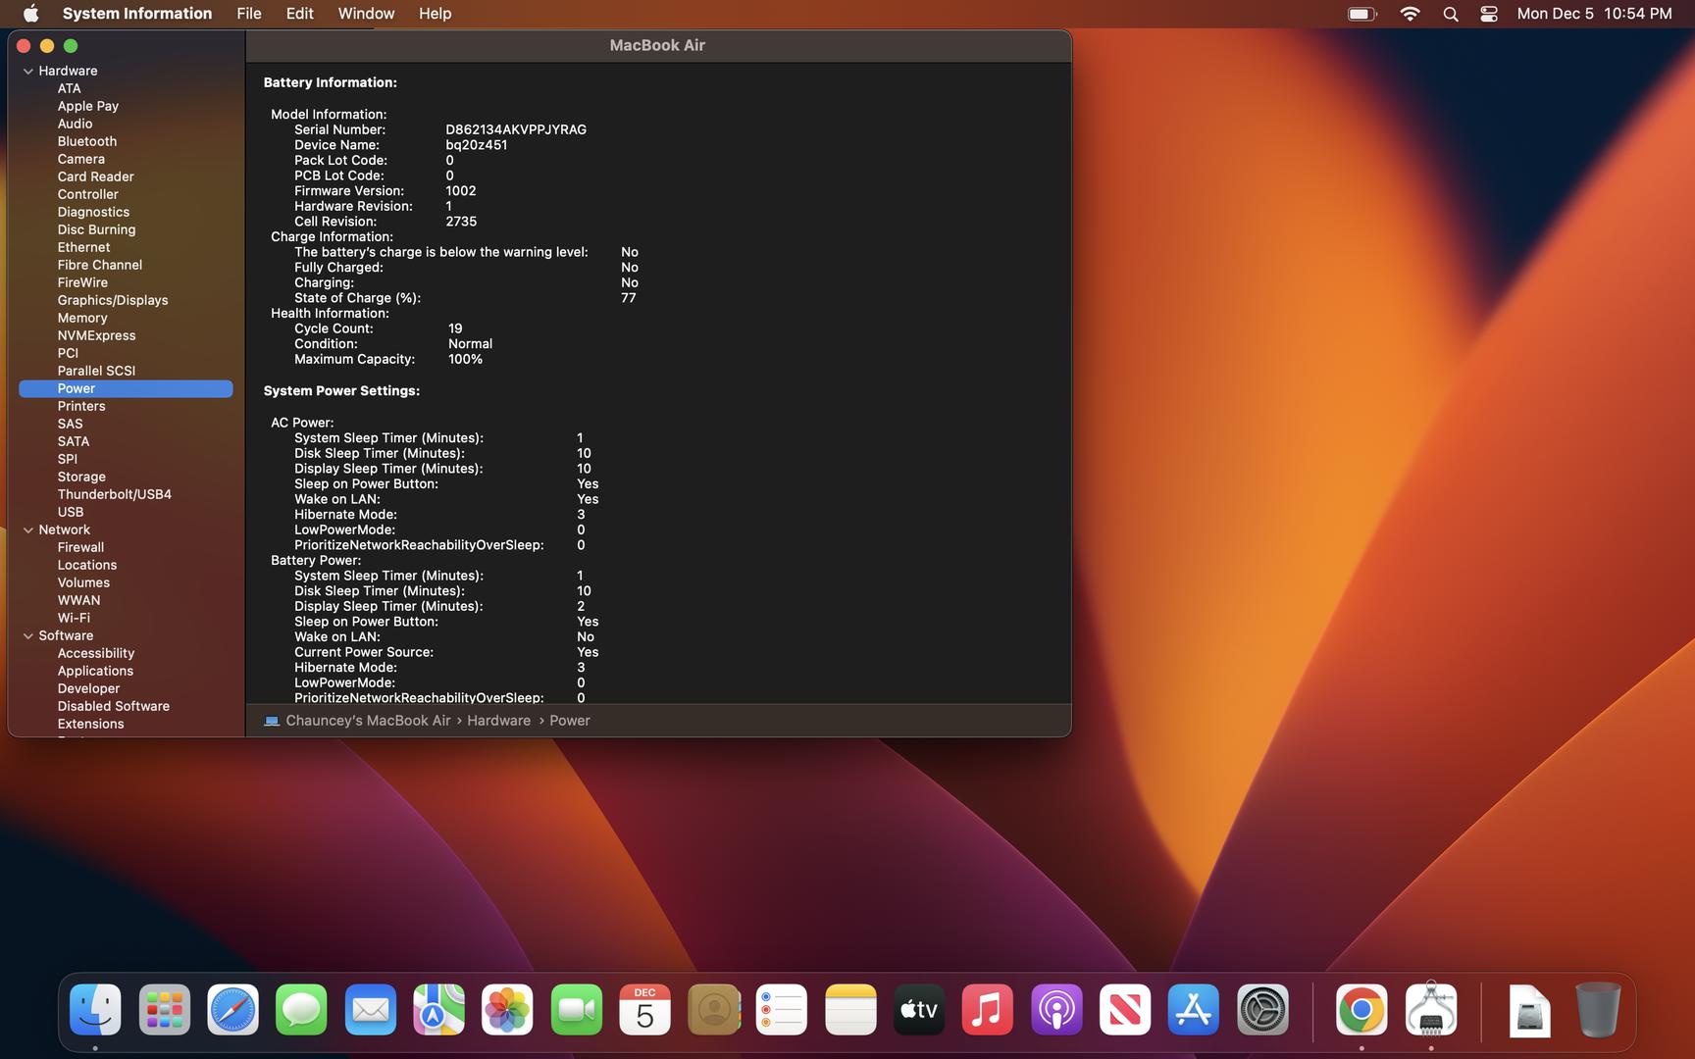Launch FaceTime from the Dock
Screen dimensions: 1695x1059
576,1010
